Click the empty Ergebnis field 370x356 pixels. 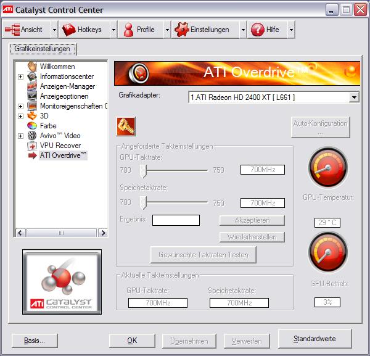pos(176,220)
